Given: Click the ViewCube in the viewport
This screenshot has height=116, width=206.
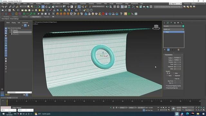Looking at the screenshot, I should (156, 27).
